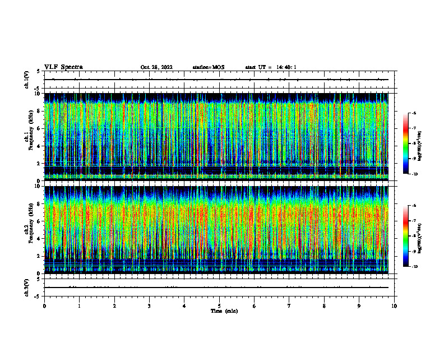The width and height of the screenshot is (444, 343).
Task: Click the "-6" label on ch.1 color scale
Action: pyautogui.click(x=414, y=113)
